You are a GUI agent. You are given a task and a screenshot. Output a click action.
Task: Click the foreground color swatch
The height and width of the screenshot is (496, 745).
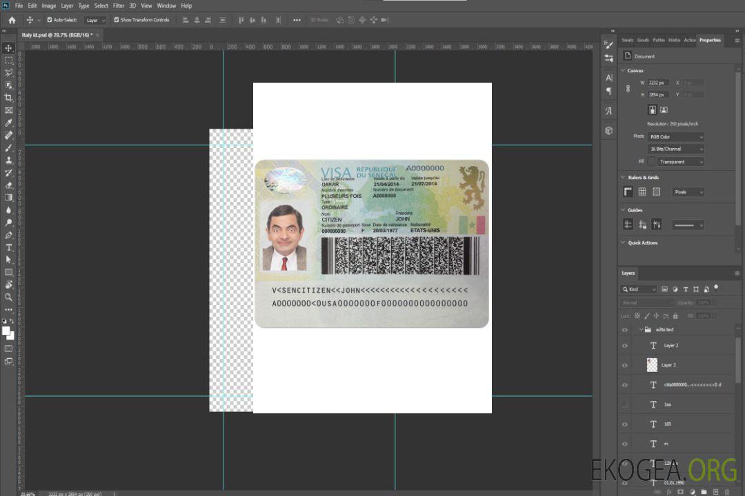point(6,331)
